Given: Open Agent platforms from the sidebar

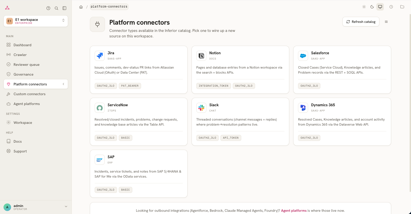Looking at the screenshot, I should (36, 104).
